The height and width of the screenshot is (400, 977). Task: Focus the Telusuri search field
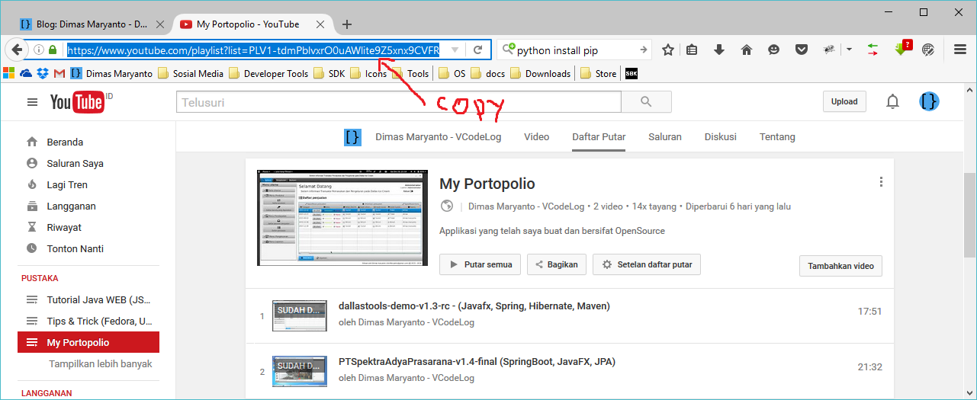tap(399, 102)
